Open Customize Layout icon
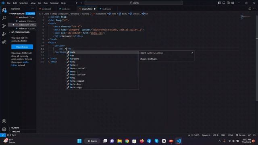 tap(233, 3)
